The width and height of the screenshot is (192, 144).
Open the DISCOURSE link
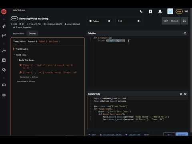tap(133, 135)
